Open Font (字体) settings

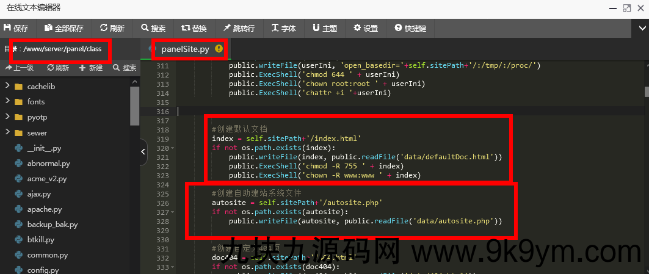[284, 28]
